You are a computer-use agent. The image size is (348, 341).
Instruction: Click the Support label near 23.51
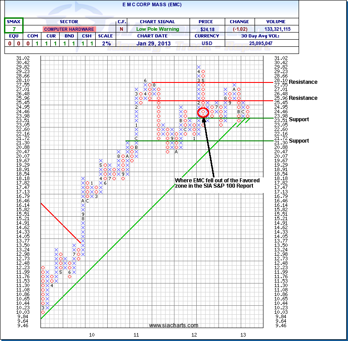point(299,119)
